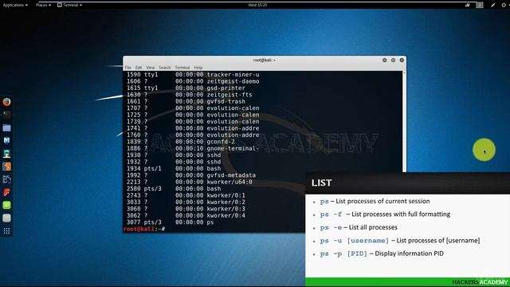The image size is (510, 287).
Task: Open the View menu in terminal
Action: pyautogui.click(x=151, y=67)
